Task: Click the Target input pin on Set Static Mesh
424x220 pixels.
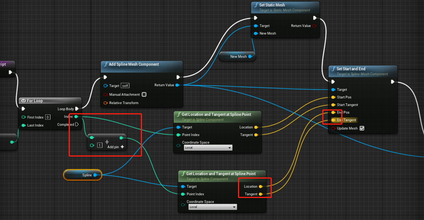Action: [x=255, y=25]
